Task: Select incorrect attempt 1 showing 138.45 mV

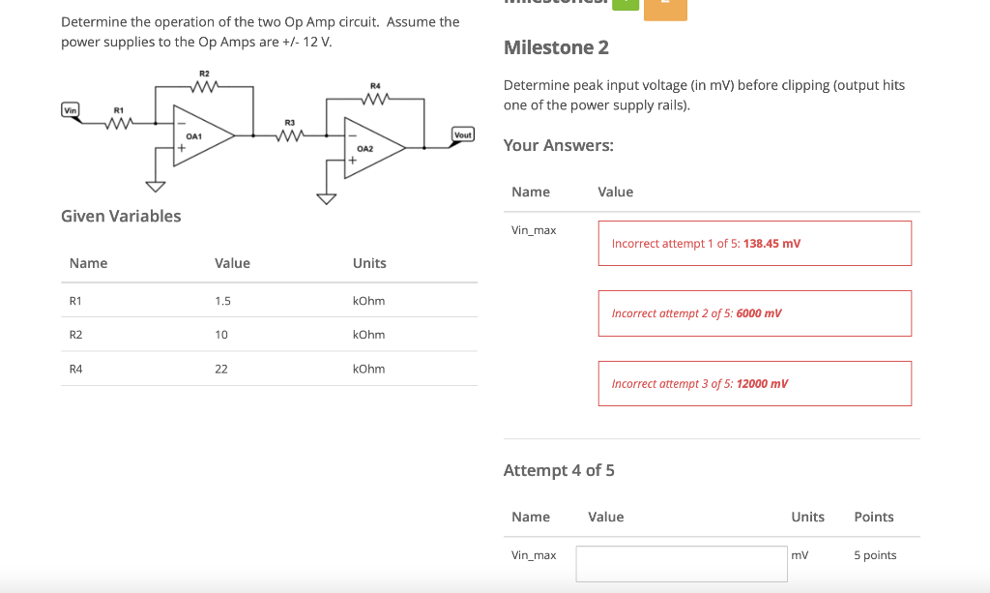Action: (754, 243)
